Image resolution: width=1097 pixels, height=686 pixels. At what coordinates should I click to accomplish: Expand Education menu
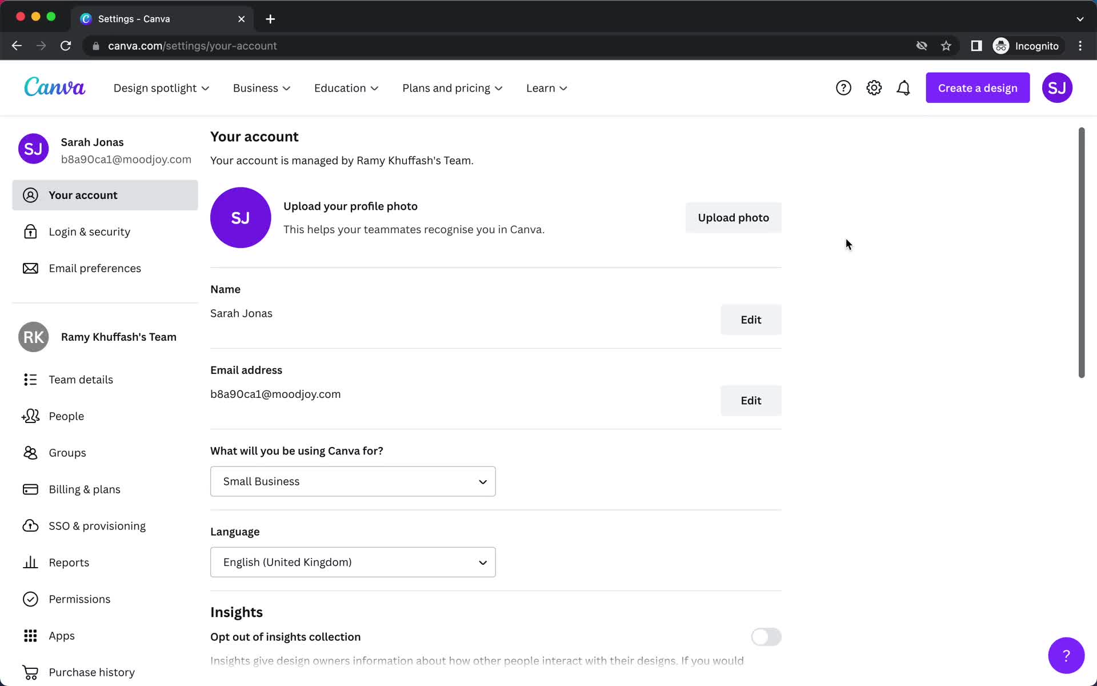pyautogui.click(x=346, y=88)
